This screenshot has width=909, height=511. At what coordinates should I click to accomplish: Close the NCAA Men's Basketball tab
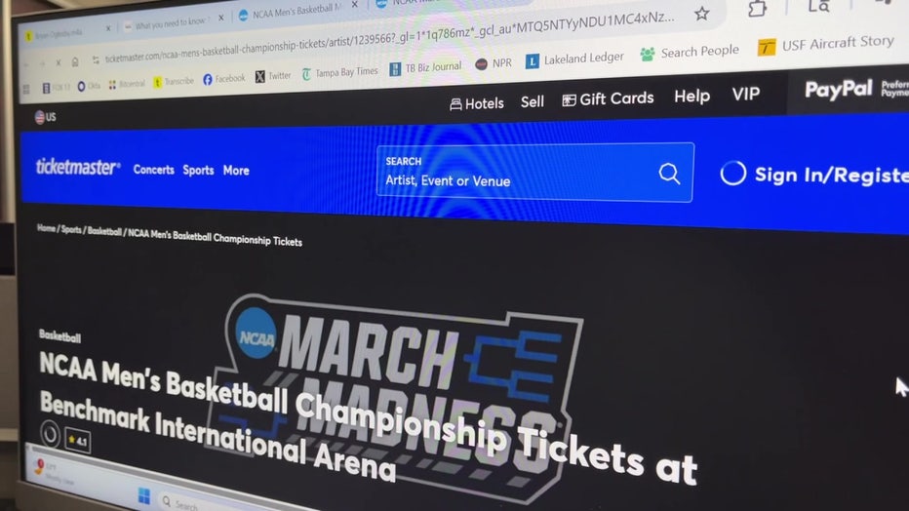[x=355, y=5]
